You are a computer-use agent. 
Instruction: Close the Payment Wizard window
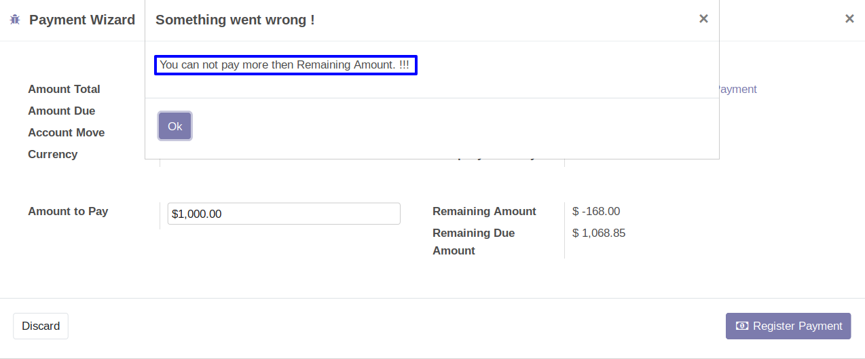[849, 19]
